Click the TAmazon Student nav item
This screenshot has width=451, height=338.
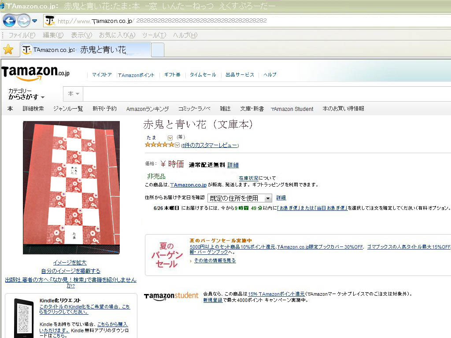(x=292, y=109)
